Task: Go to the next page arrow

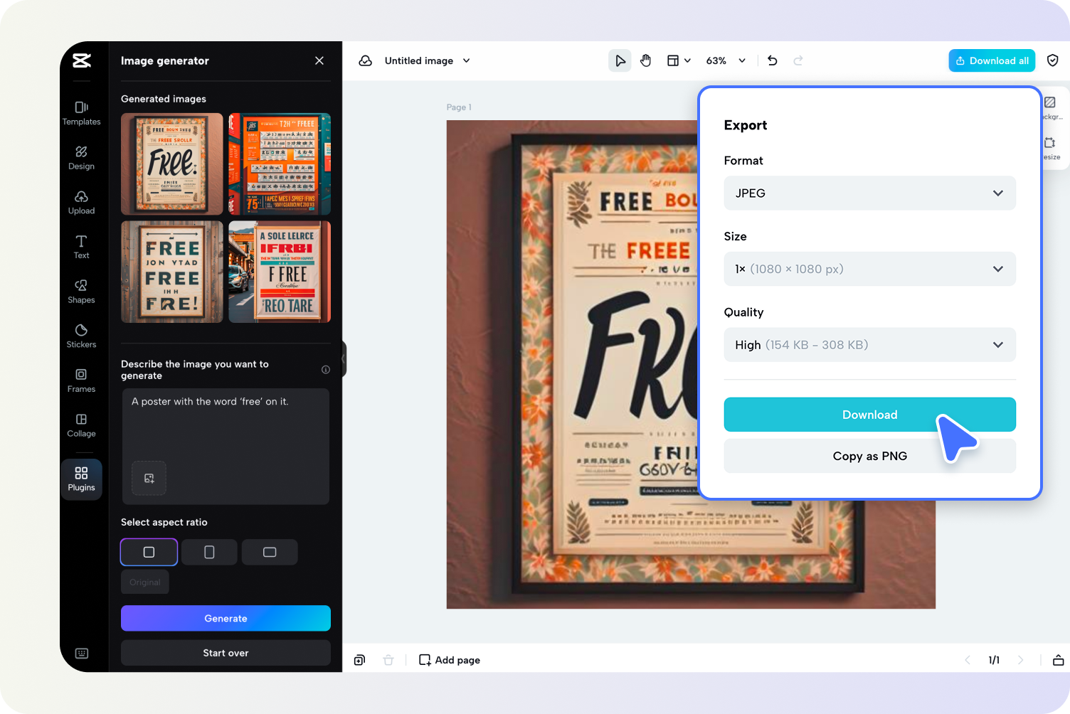Action: tap(1021, 660)
